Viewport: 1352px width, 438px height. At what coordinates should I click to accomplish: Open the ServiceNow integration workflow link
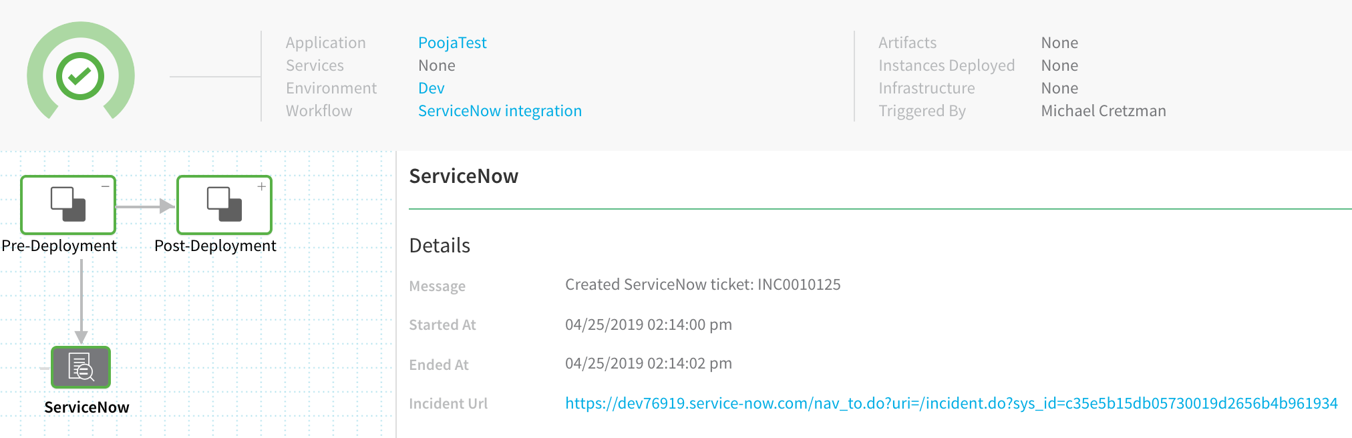(500, 111)
